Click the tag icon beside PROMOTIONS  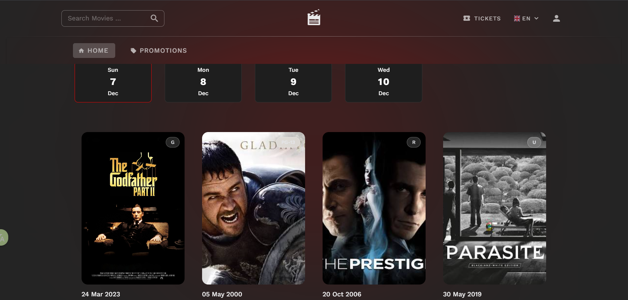pos(133,50)
